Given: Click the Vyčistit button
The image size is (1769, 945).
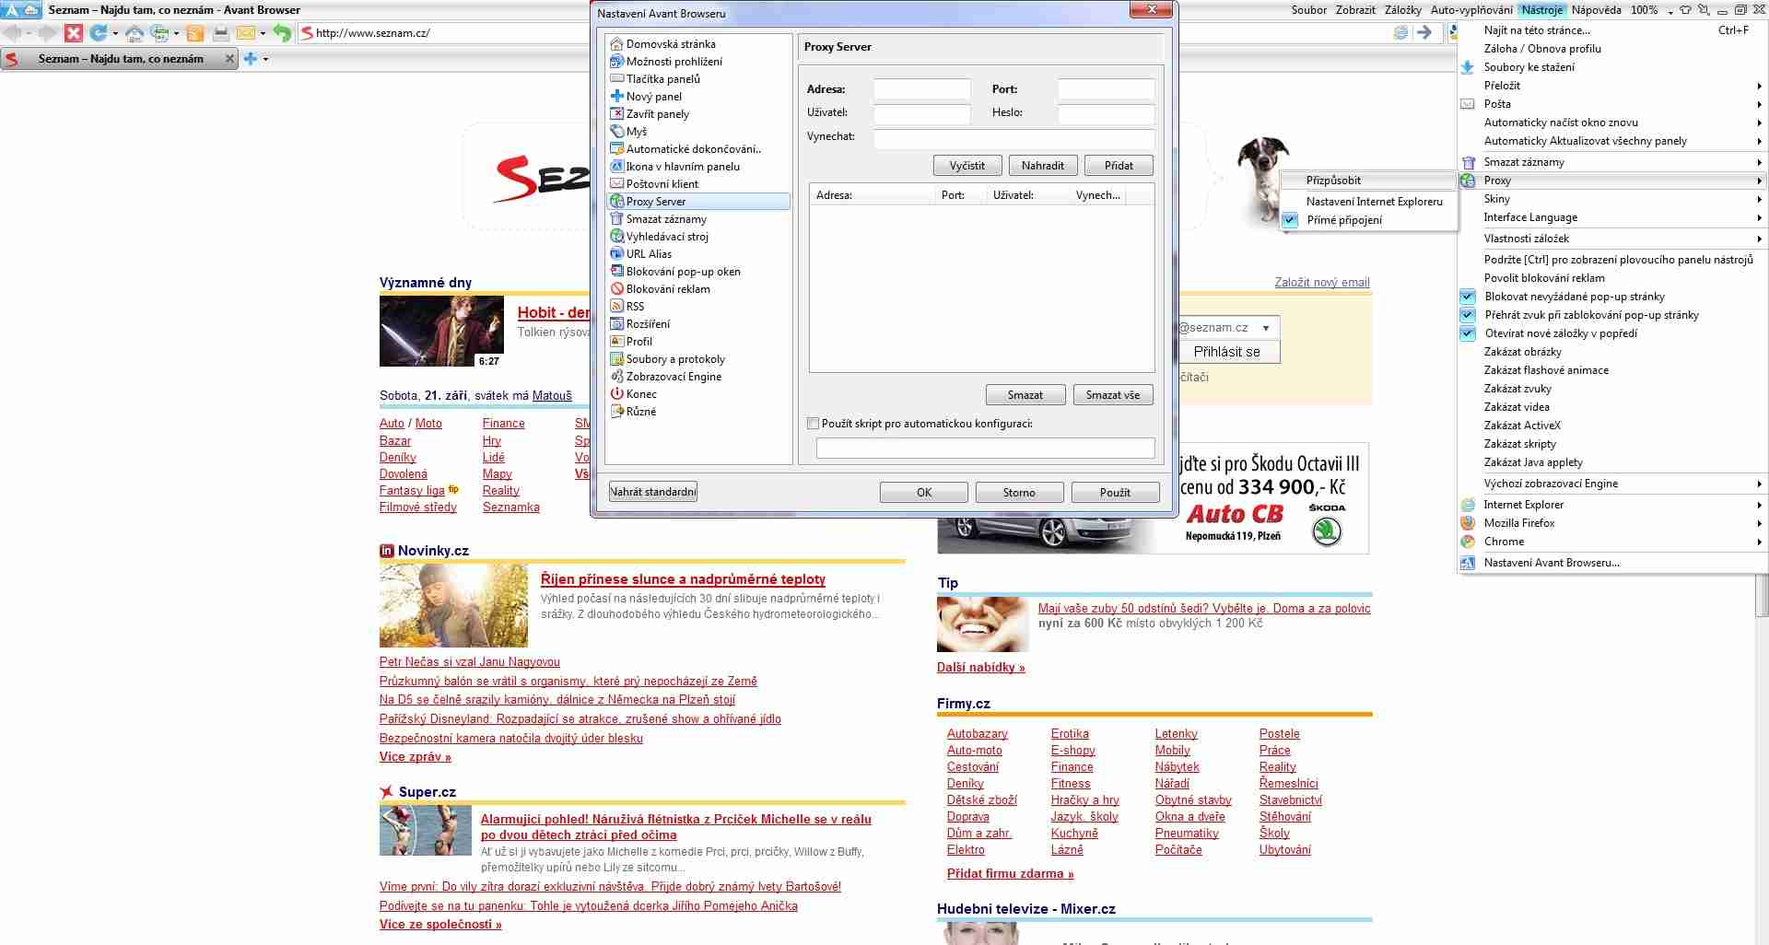Looking at the screenshot, I should pyautogui.click(x=967, y=166).
